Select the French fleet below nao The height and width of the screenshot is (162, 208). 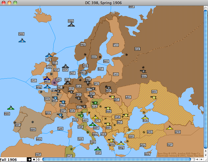pos(22,41)
